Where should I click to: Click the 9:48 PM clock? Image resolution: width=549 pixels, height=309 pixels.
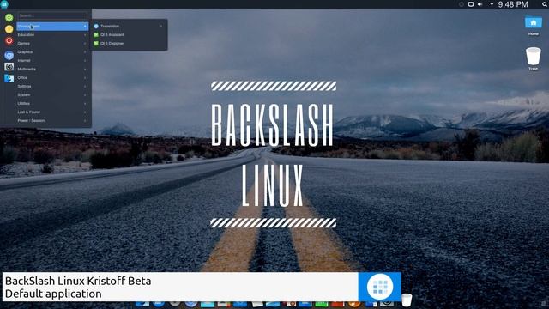click(513, 4)
